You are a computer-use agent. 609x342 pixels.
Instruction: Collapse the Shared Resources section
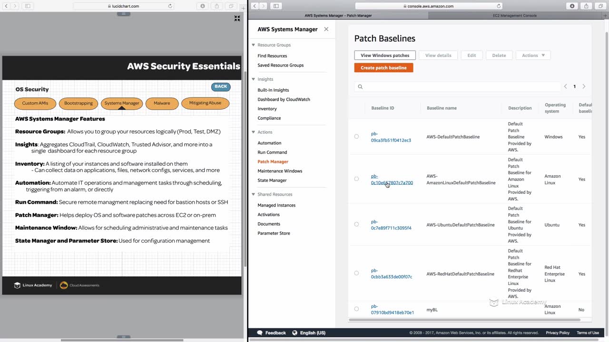click(x=254, y=194)
